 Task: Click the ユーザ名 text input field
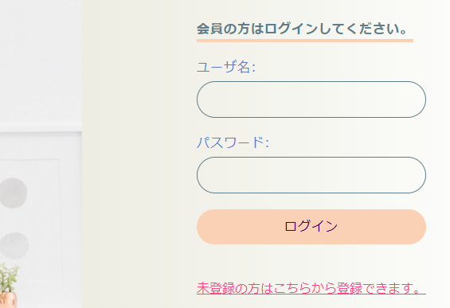coord(311,99)
